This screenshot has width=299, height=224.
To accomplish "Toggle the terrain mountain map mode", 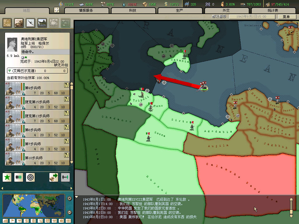I will (x=5, y=220).
